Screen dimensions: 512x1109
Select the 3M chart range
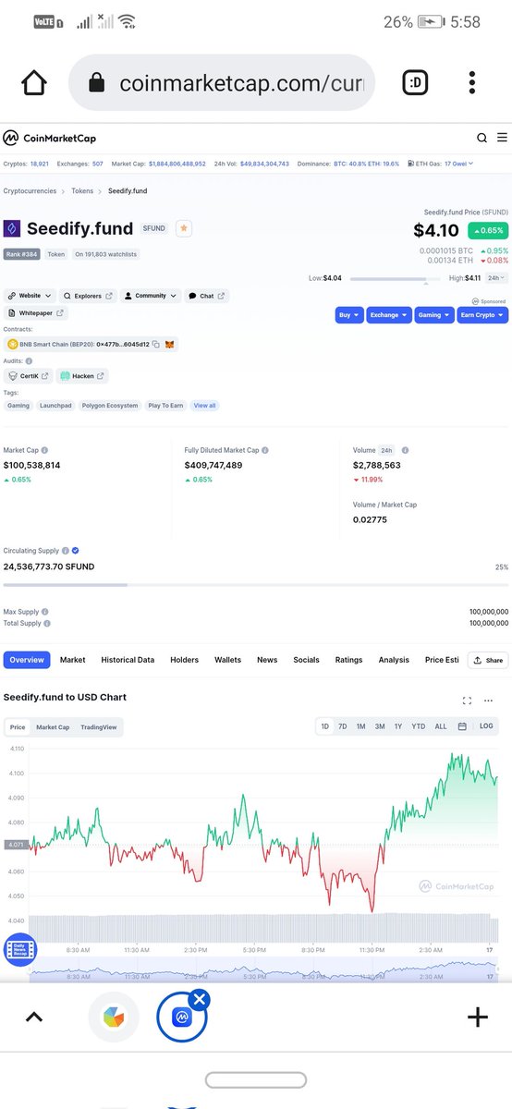(380, 726)
